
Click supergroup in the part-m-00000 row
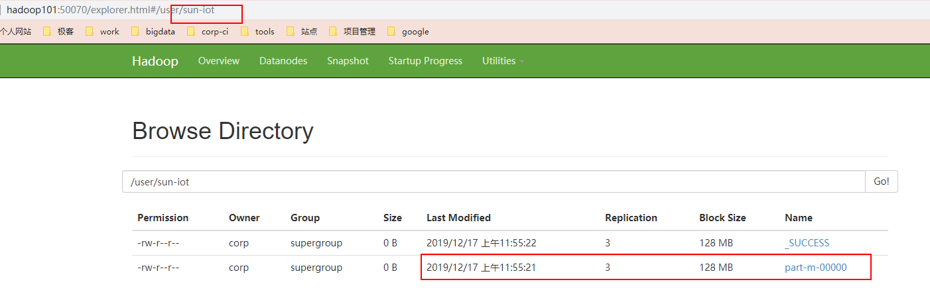(316, 268)
